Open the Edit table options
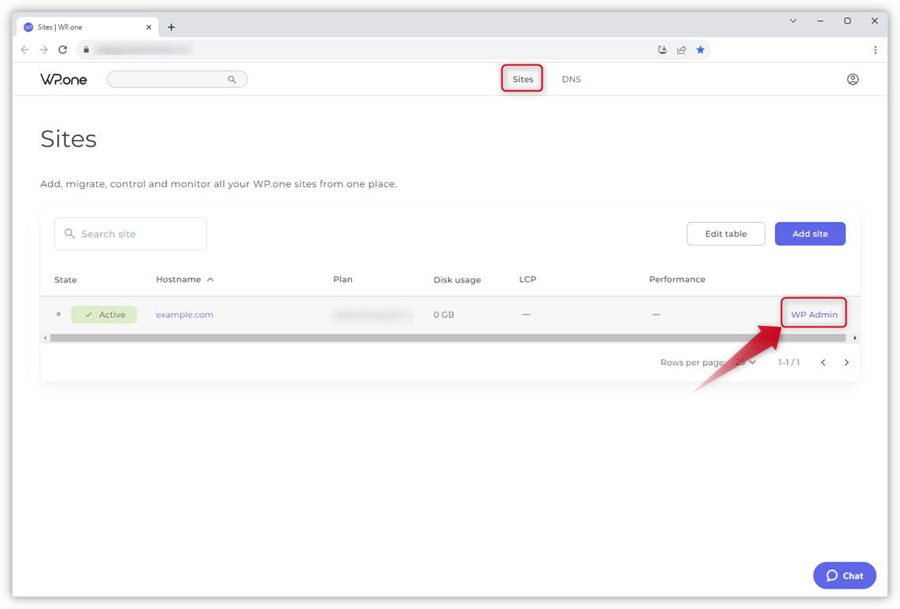This screenshot has height=609, width=900. 725,234
